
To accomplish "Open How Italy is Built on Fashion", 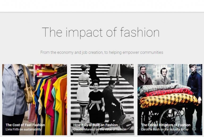I will tap(96, 125).
